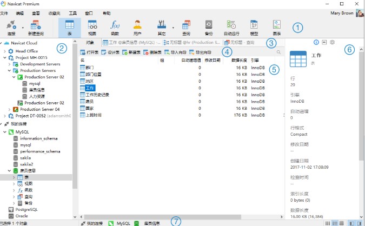Select the 函数 (Functions) toolbar icon
The height and width of the screenshot is (226, 365).
[x=115, y=27]
